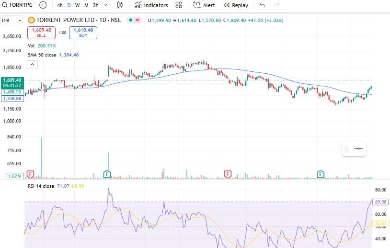Select the RSI 14 close legend
Screen dimensions: 390x248
click(x=41, y=186)
